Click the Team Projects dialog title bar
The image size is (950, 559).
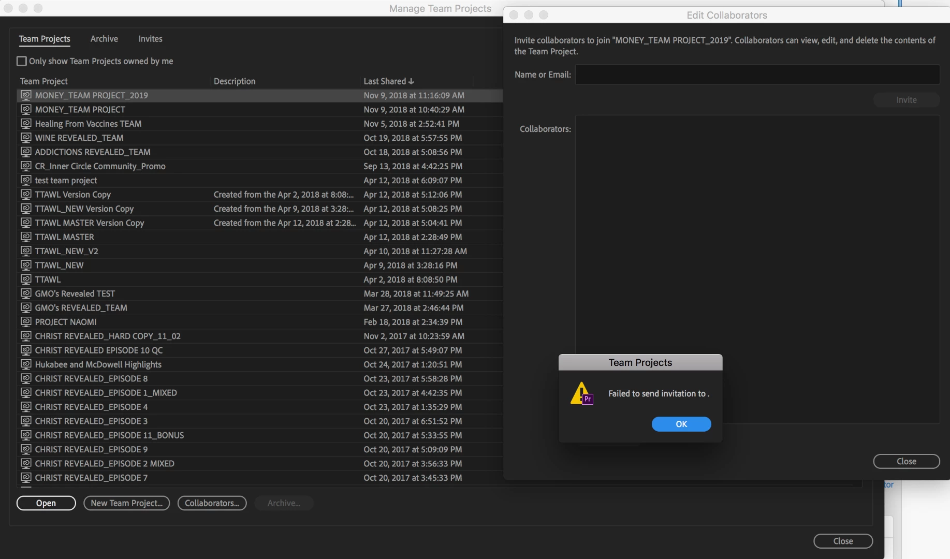click(640, 362)
